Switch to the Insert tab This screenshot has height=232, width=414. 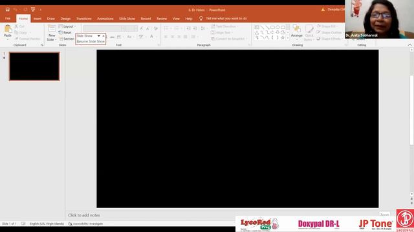pos(38,19)
